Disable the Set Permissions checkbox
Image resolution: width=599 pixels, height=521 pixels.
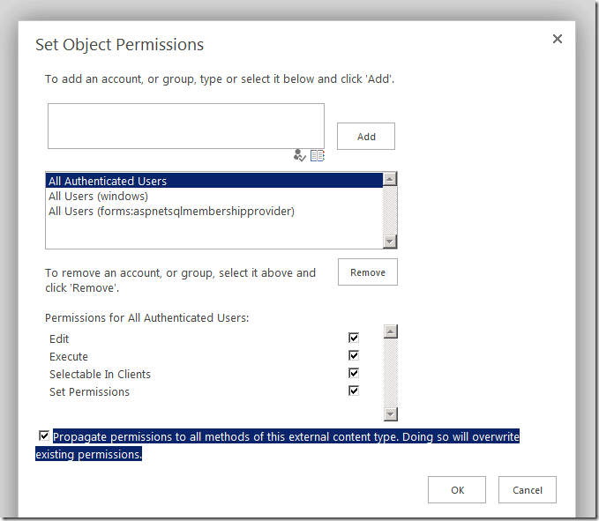point(354,391)
